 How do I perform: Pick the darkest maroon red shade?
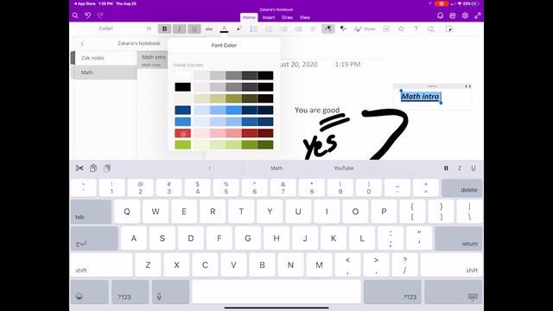pos(265,133)
